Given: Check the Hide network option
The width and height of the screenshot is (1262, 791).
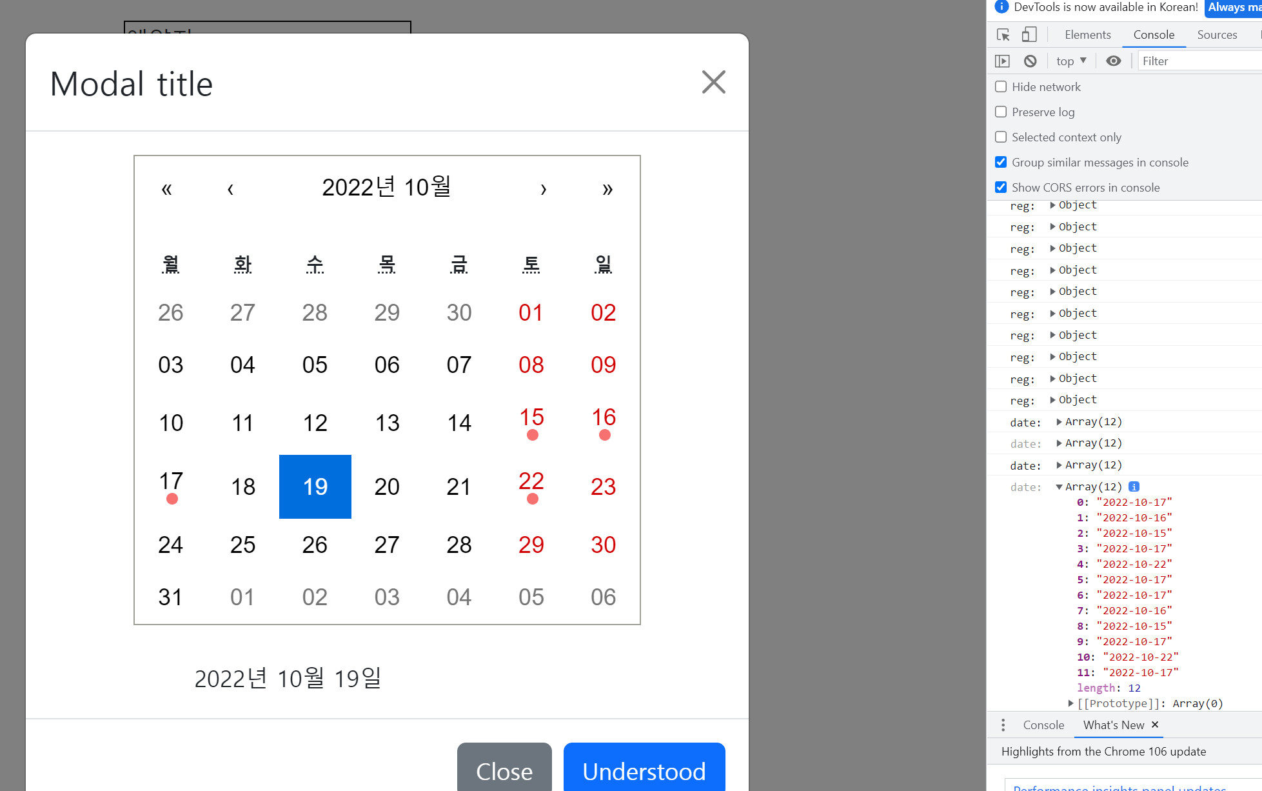Looking at the screenshot, I should [1001, 86].
